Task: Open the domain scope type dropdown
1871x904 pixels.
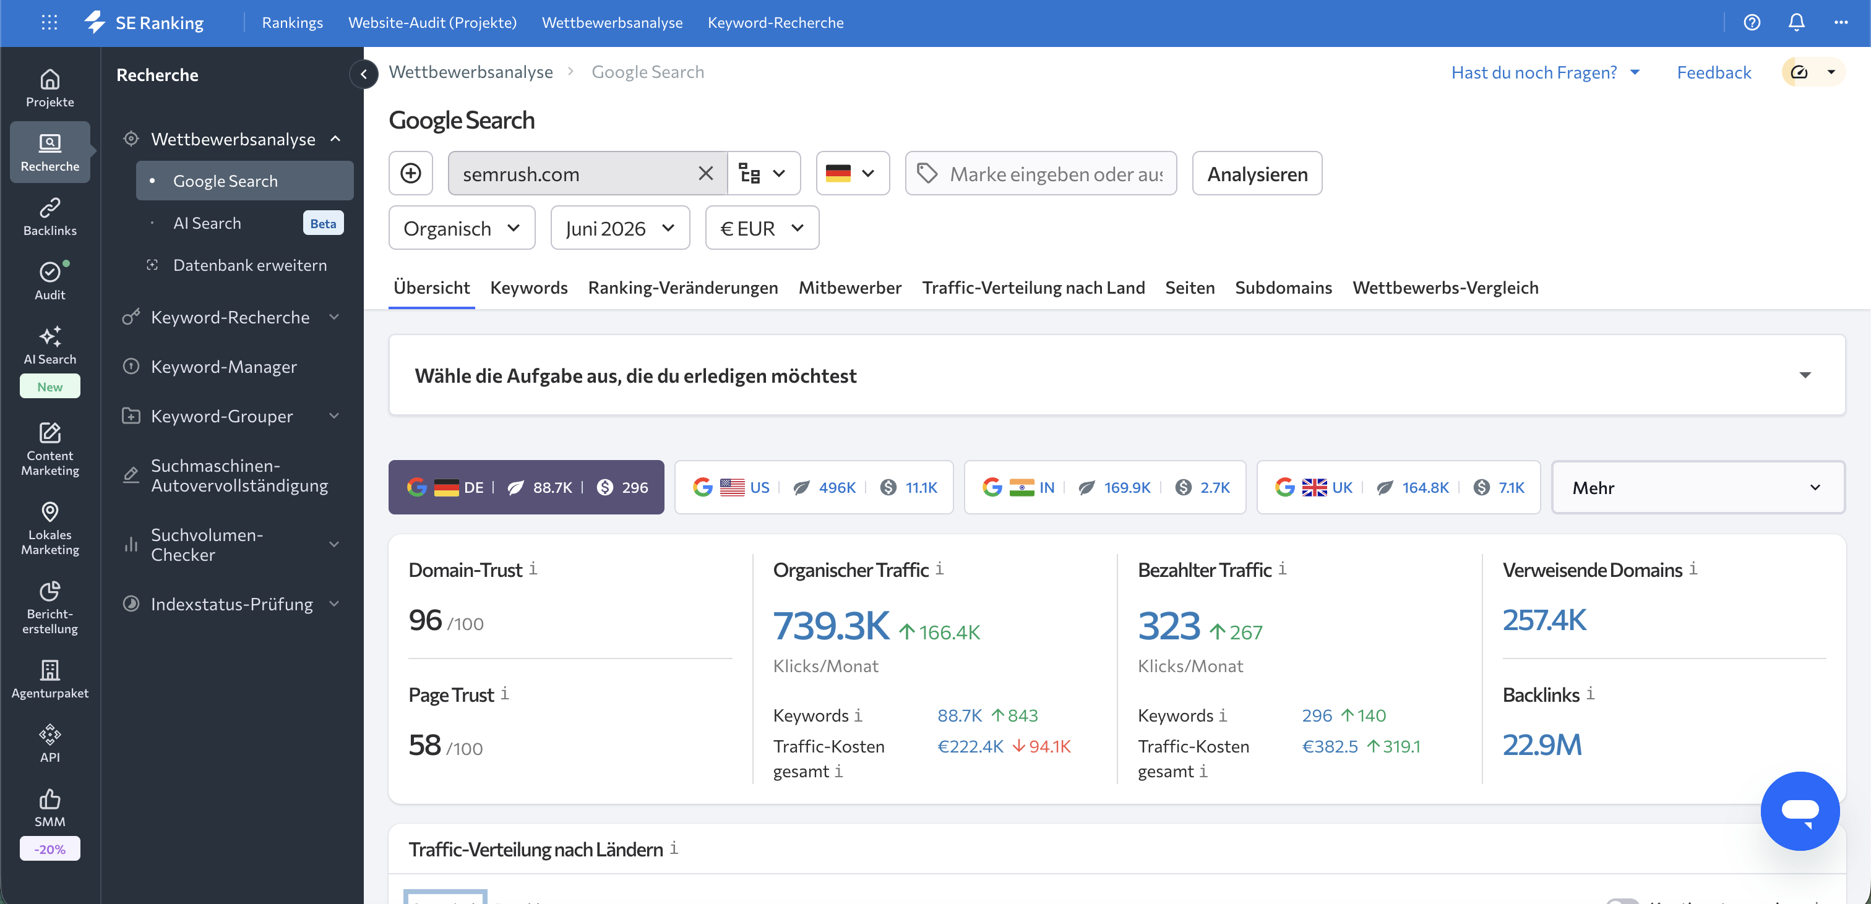Action: (763, 173)
